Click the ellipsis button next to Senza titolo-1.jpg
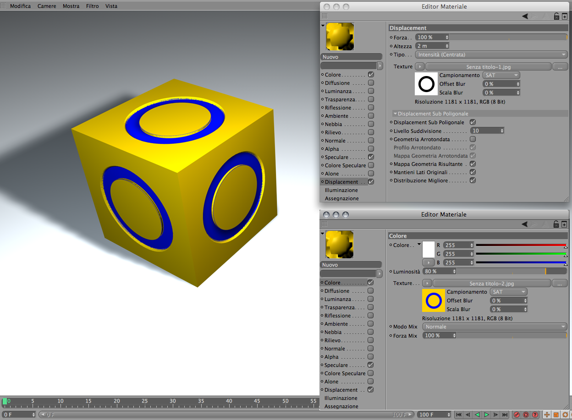 tap(560, 67)
